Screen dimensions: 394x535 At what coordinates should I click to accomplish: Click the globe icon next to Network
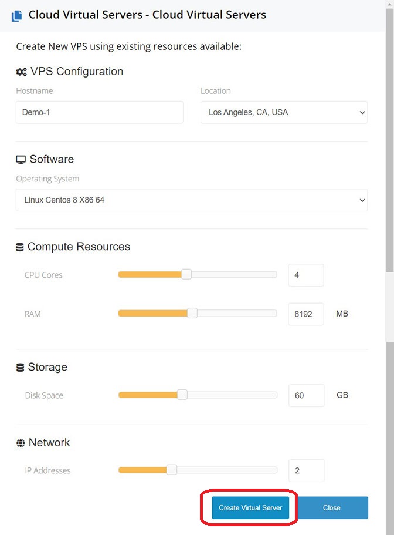click(x=21, y=443)
